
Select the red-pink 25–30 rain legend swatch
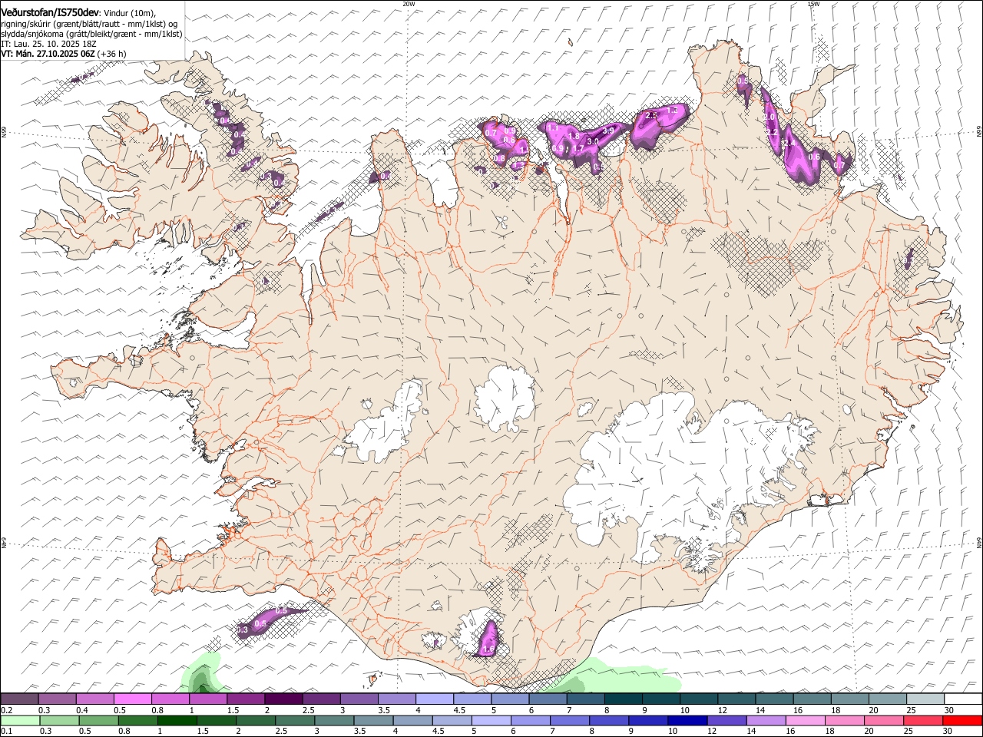(x=922, y=721)
